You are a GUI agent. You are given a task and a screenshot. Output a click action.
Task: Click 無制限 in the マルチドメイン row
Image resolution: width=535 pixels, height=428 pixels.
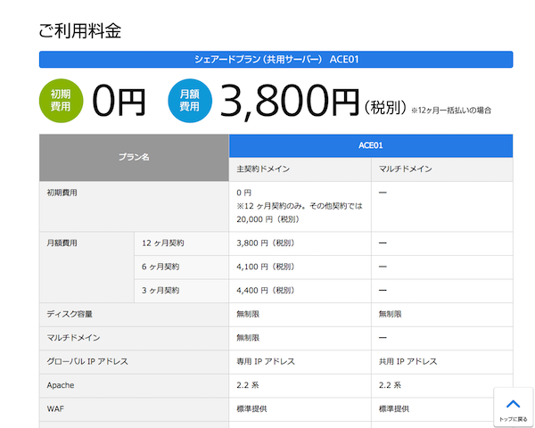(x=248, y=338)
